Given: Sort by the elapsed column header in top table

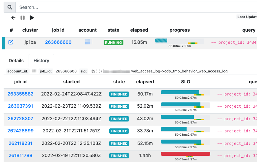Looking at the screenshot, I should tap(139, 30).
